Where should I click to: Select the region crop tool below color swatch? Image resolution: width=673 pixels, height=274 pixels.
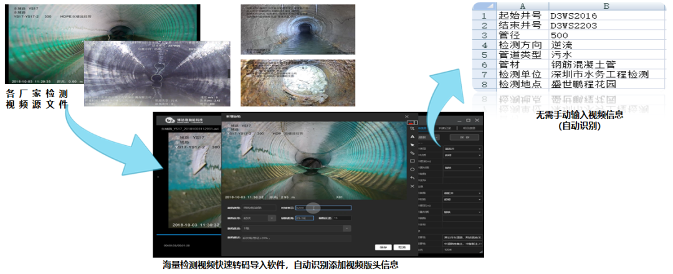(x=413, y=128)
